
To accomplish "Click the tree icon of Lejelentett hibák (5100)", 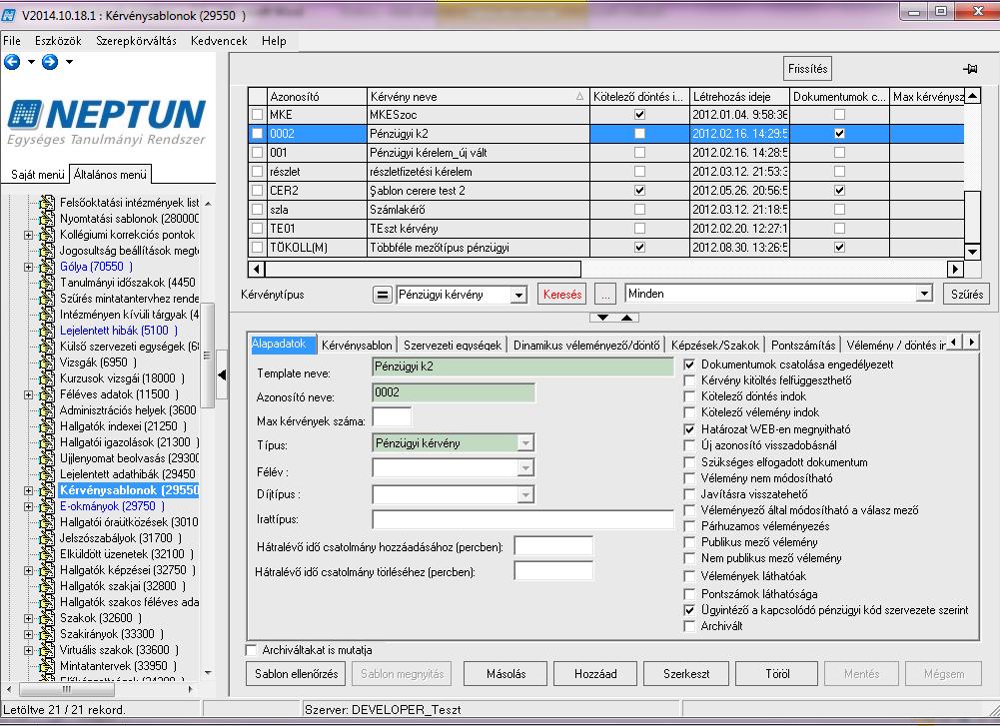I will tap(47, 331).
